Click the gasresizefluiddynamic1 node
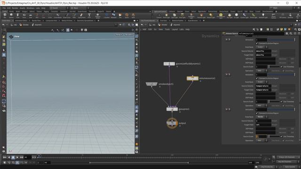 [x=169, y=64]
